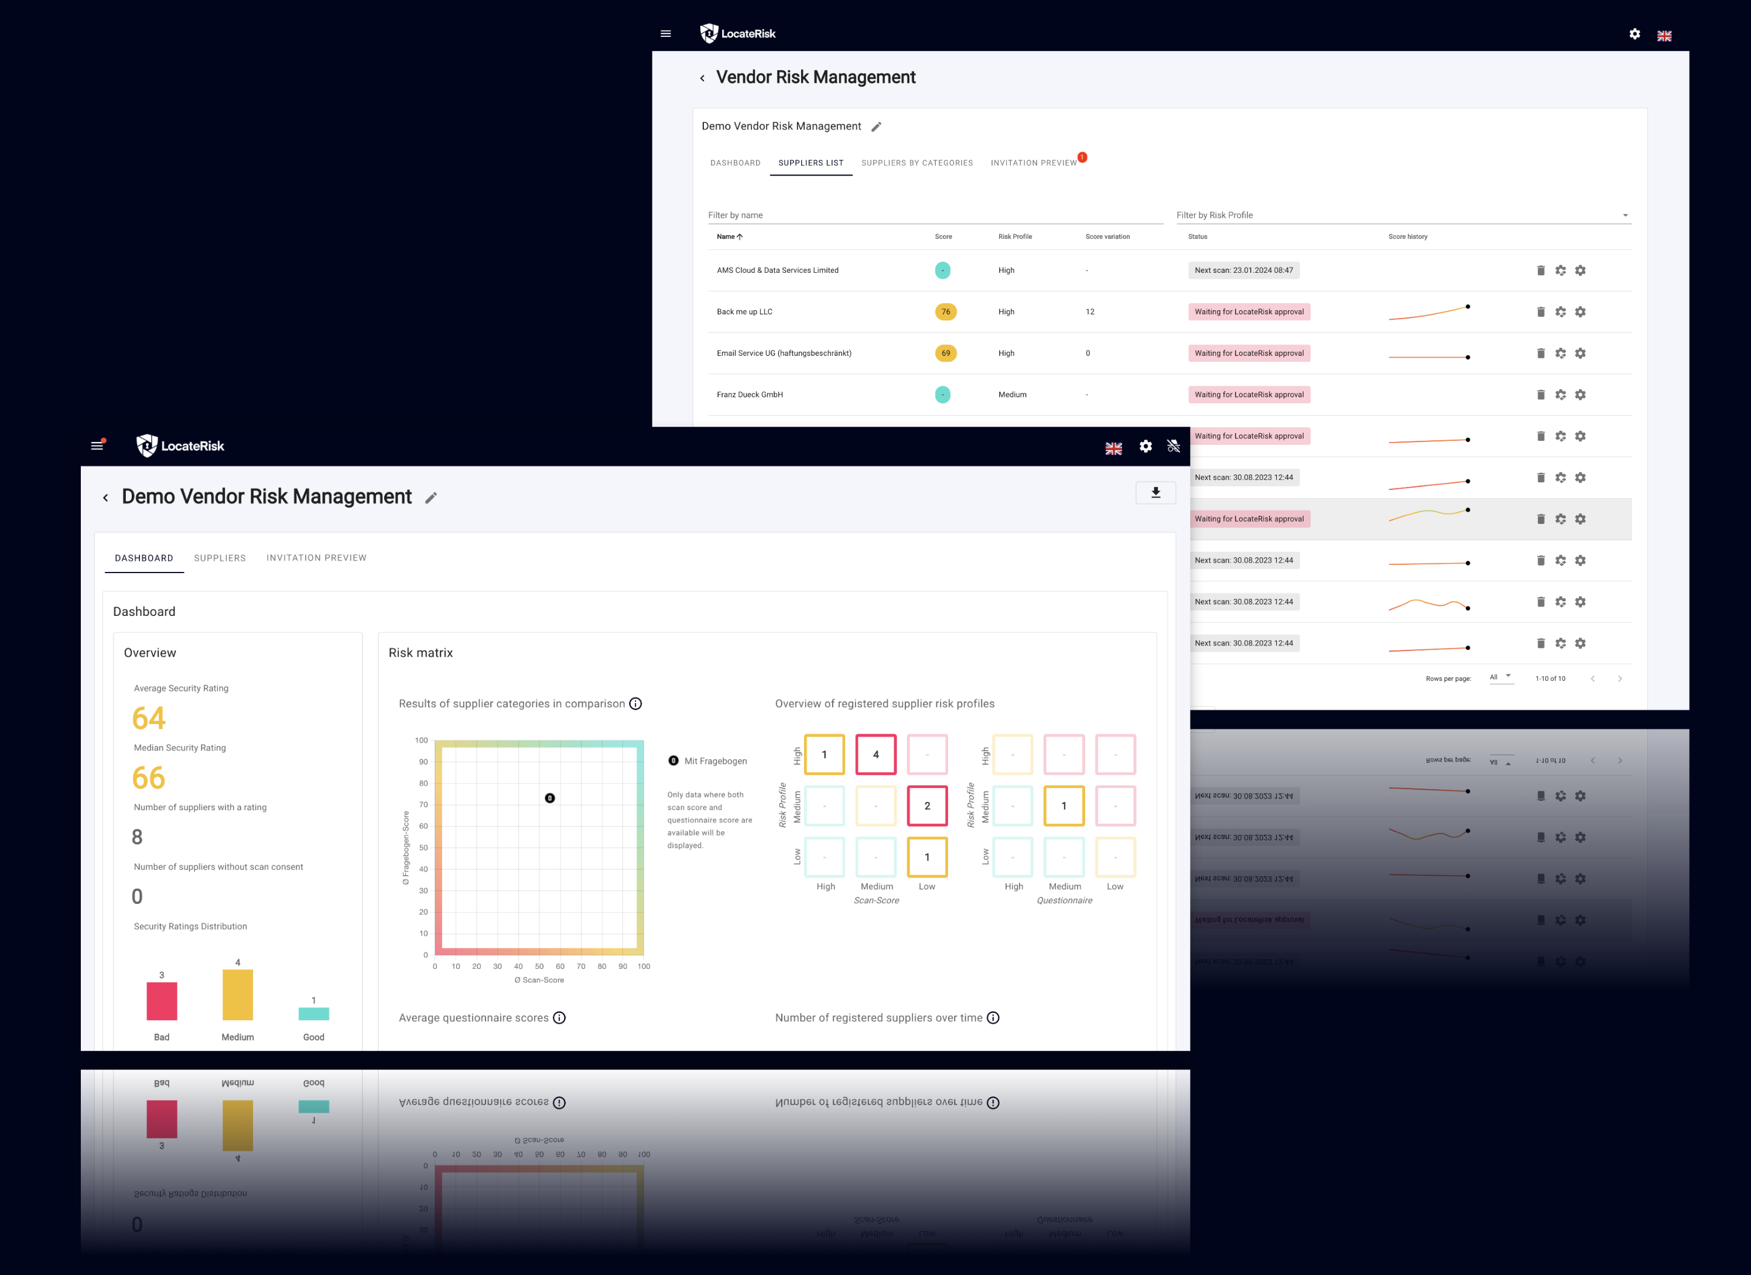
Task: Open the rows per page dropdown
Action: (1500, 677)
